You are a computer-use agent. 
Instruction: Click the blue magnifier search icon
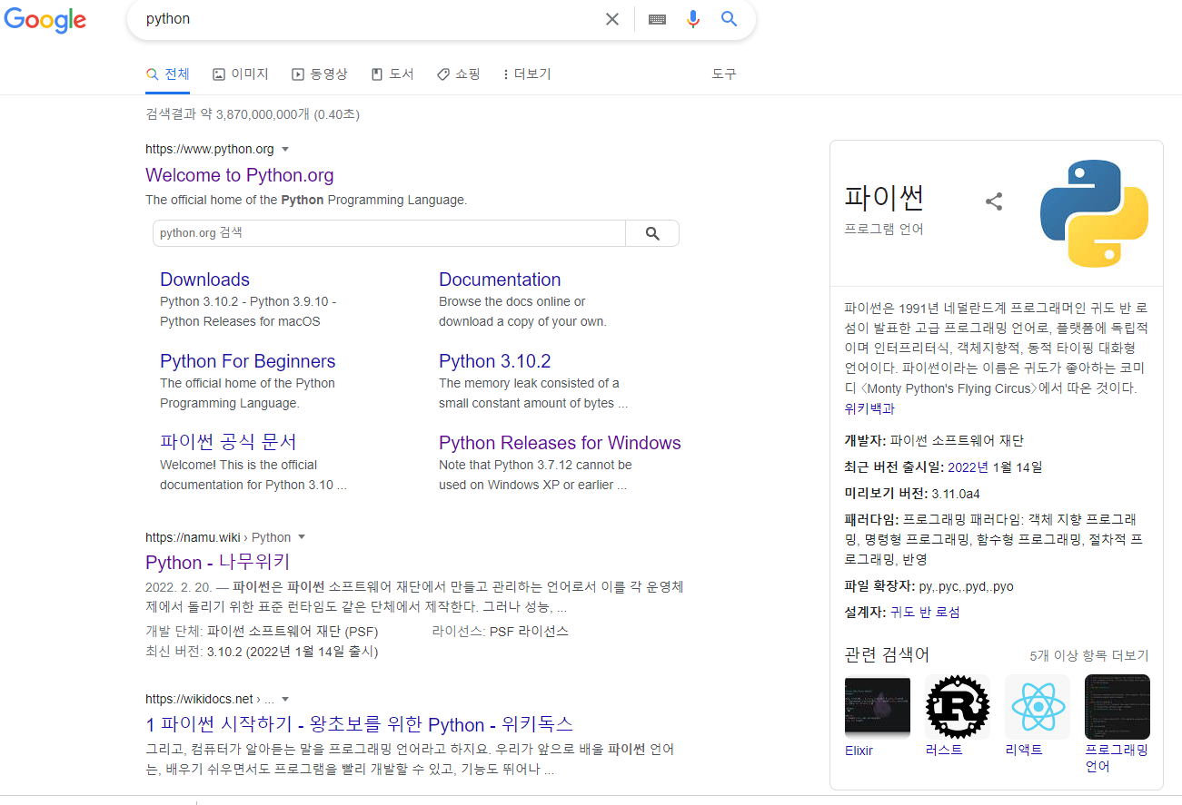[x=729, y=19]
